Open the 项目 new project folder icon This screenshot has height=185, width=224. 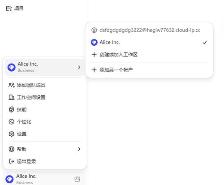[9, 9]
